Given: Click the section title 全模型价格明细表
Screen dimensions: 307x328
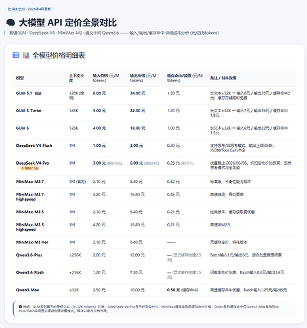Looking at the screenshot, I should click(58, 55).
